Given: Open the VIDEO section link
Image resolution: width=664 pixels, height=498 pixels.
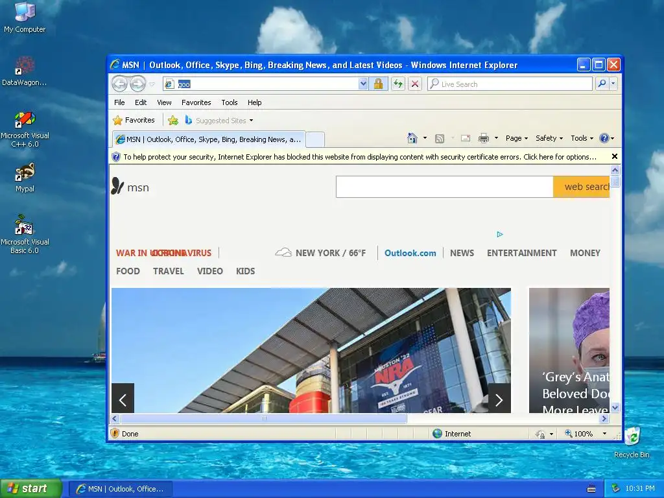Looking at the screenshot, I should coord(209,271).
